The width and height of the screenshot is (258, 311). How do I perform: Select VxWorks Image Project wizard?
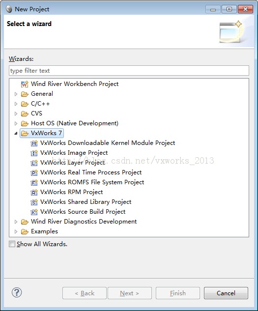pos(74,153)
